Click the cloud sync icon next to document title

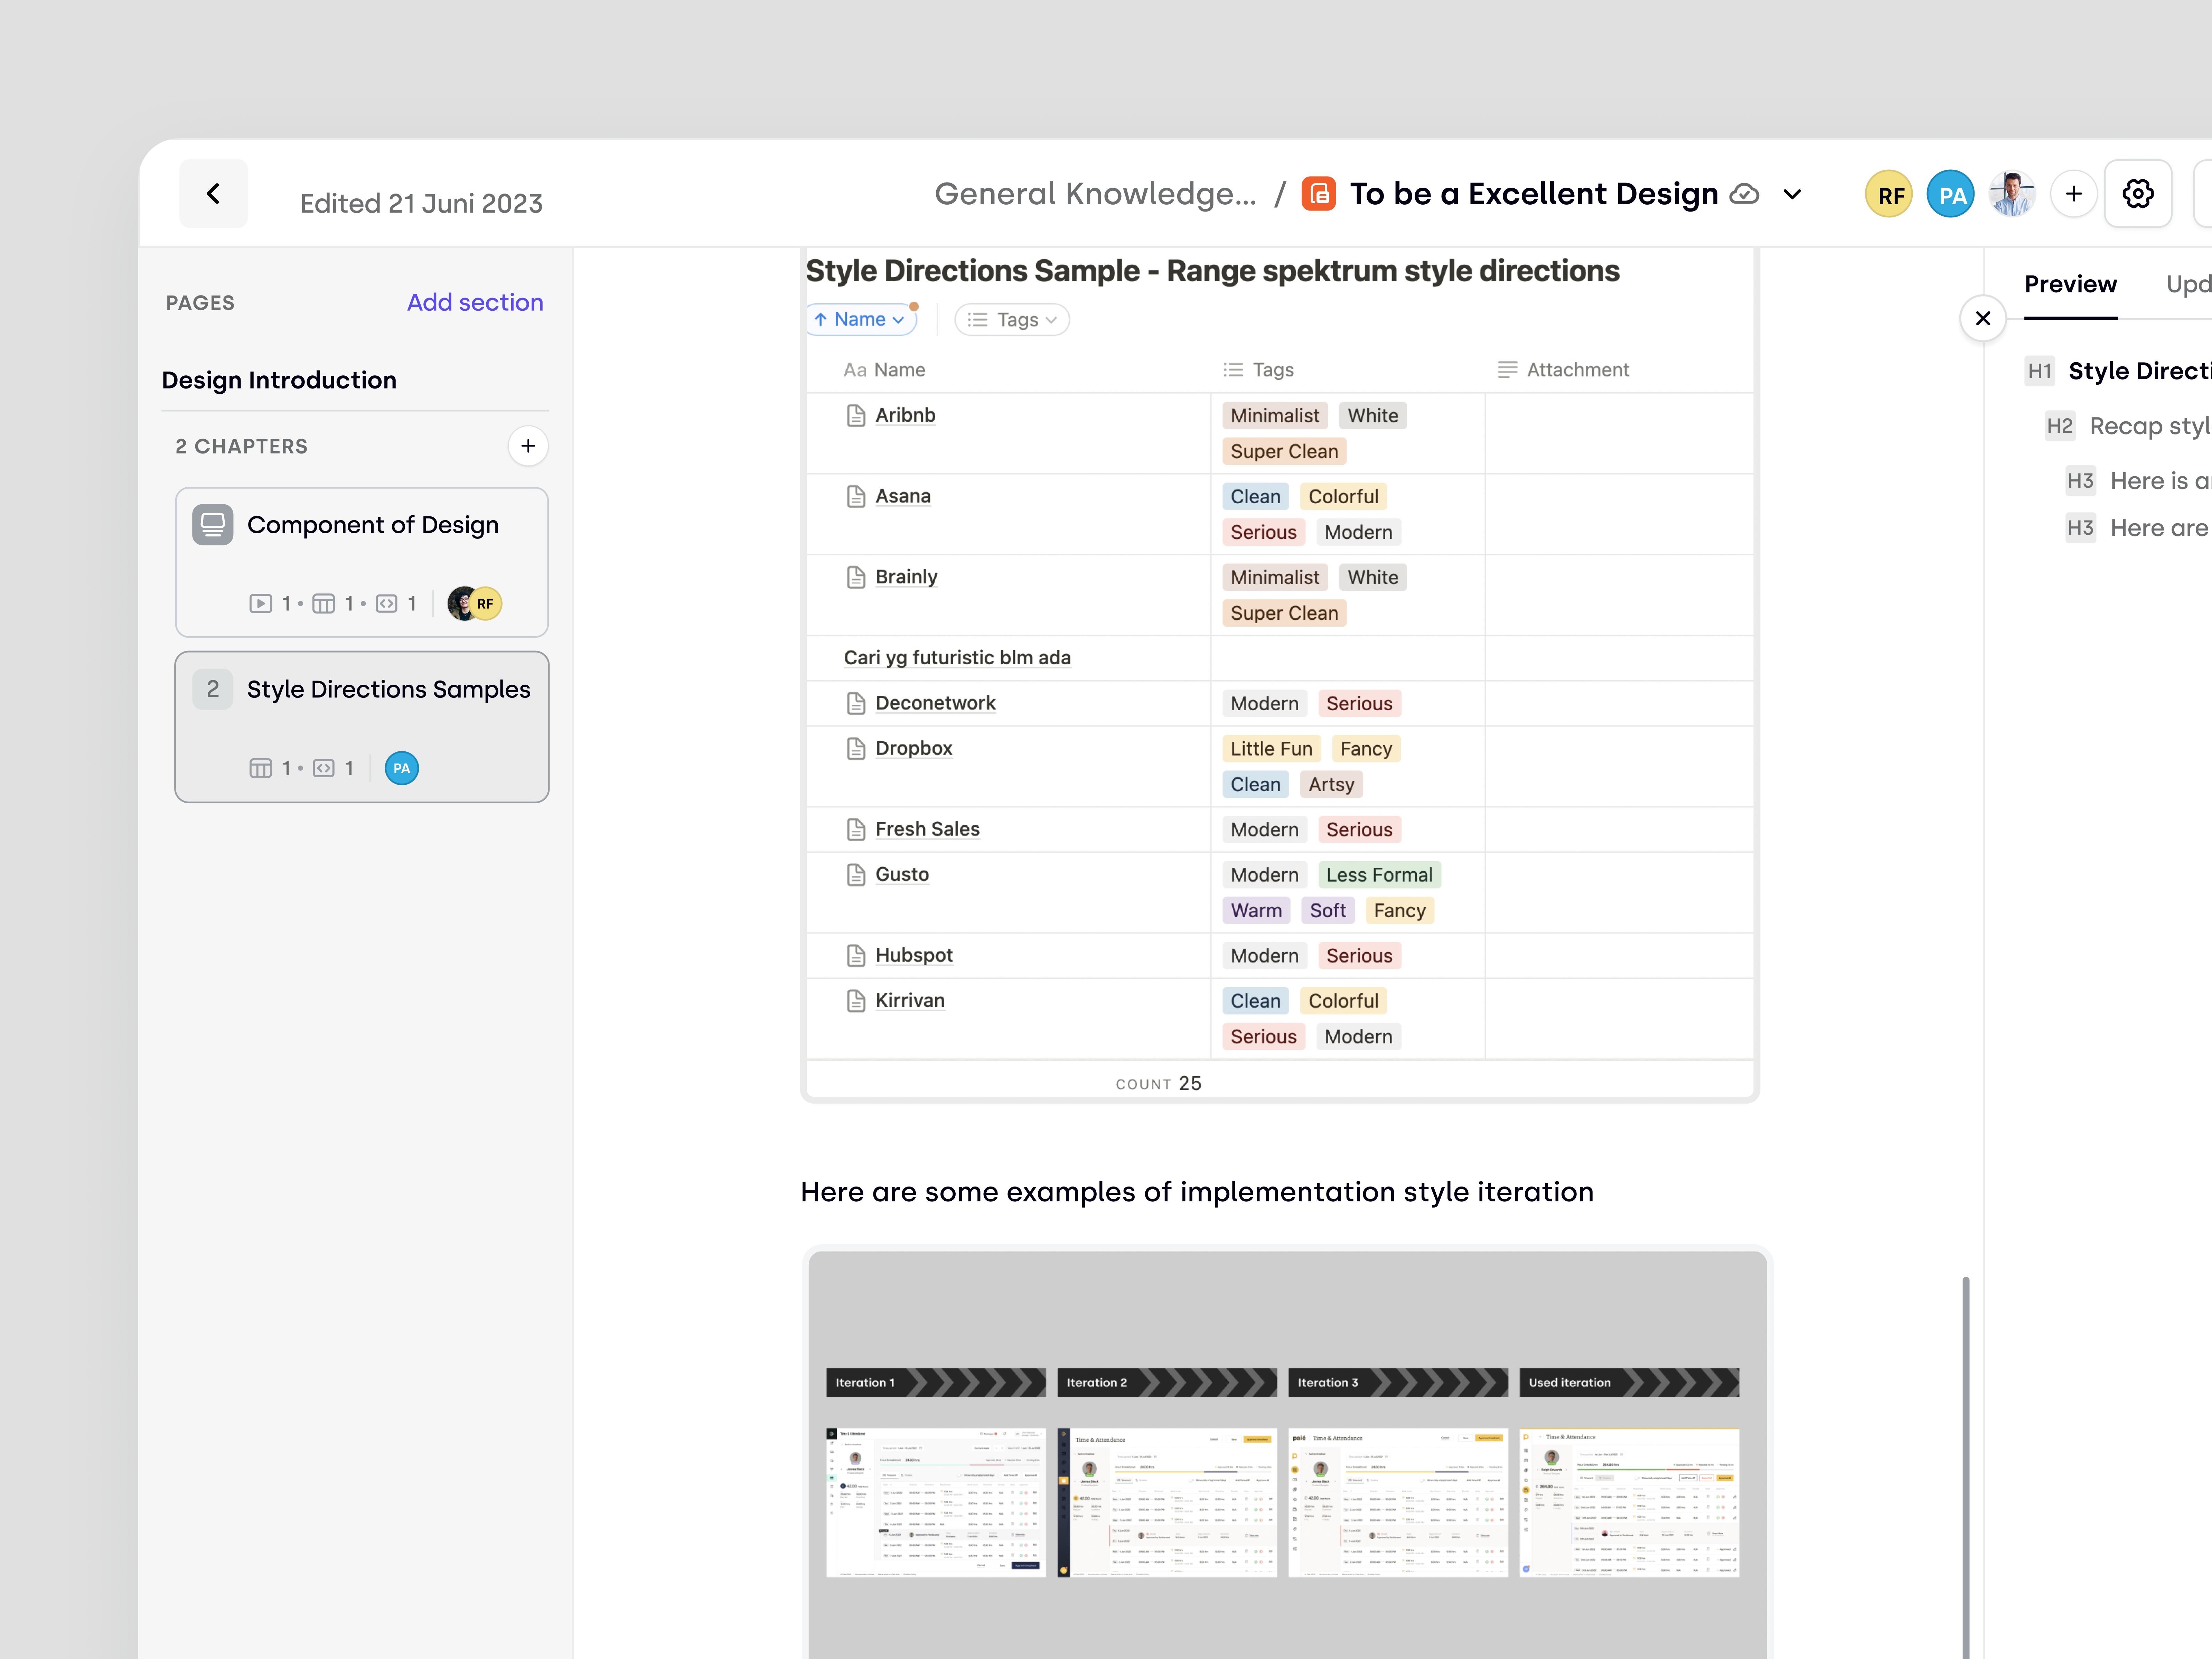(x=1744, y=194)
